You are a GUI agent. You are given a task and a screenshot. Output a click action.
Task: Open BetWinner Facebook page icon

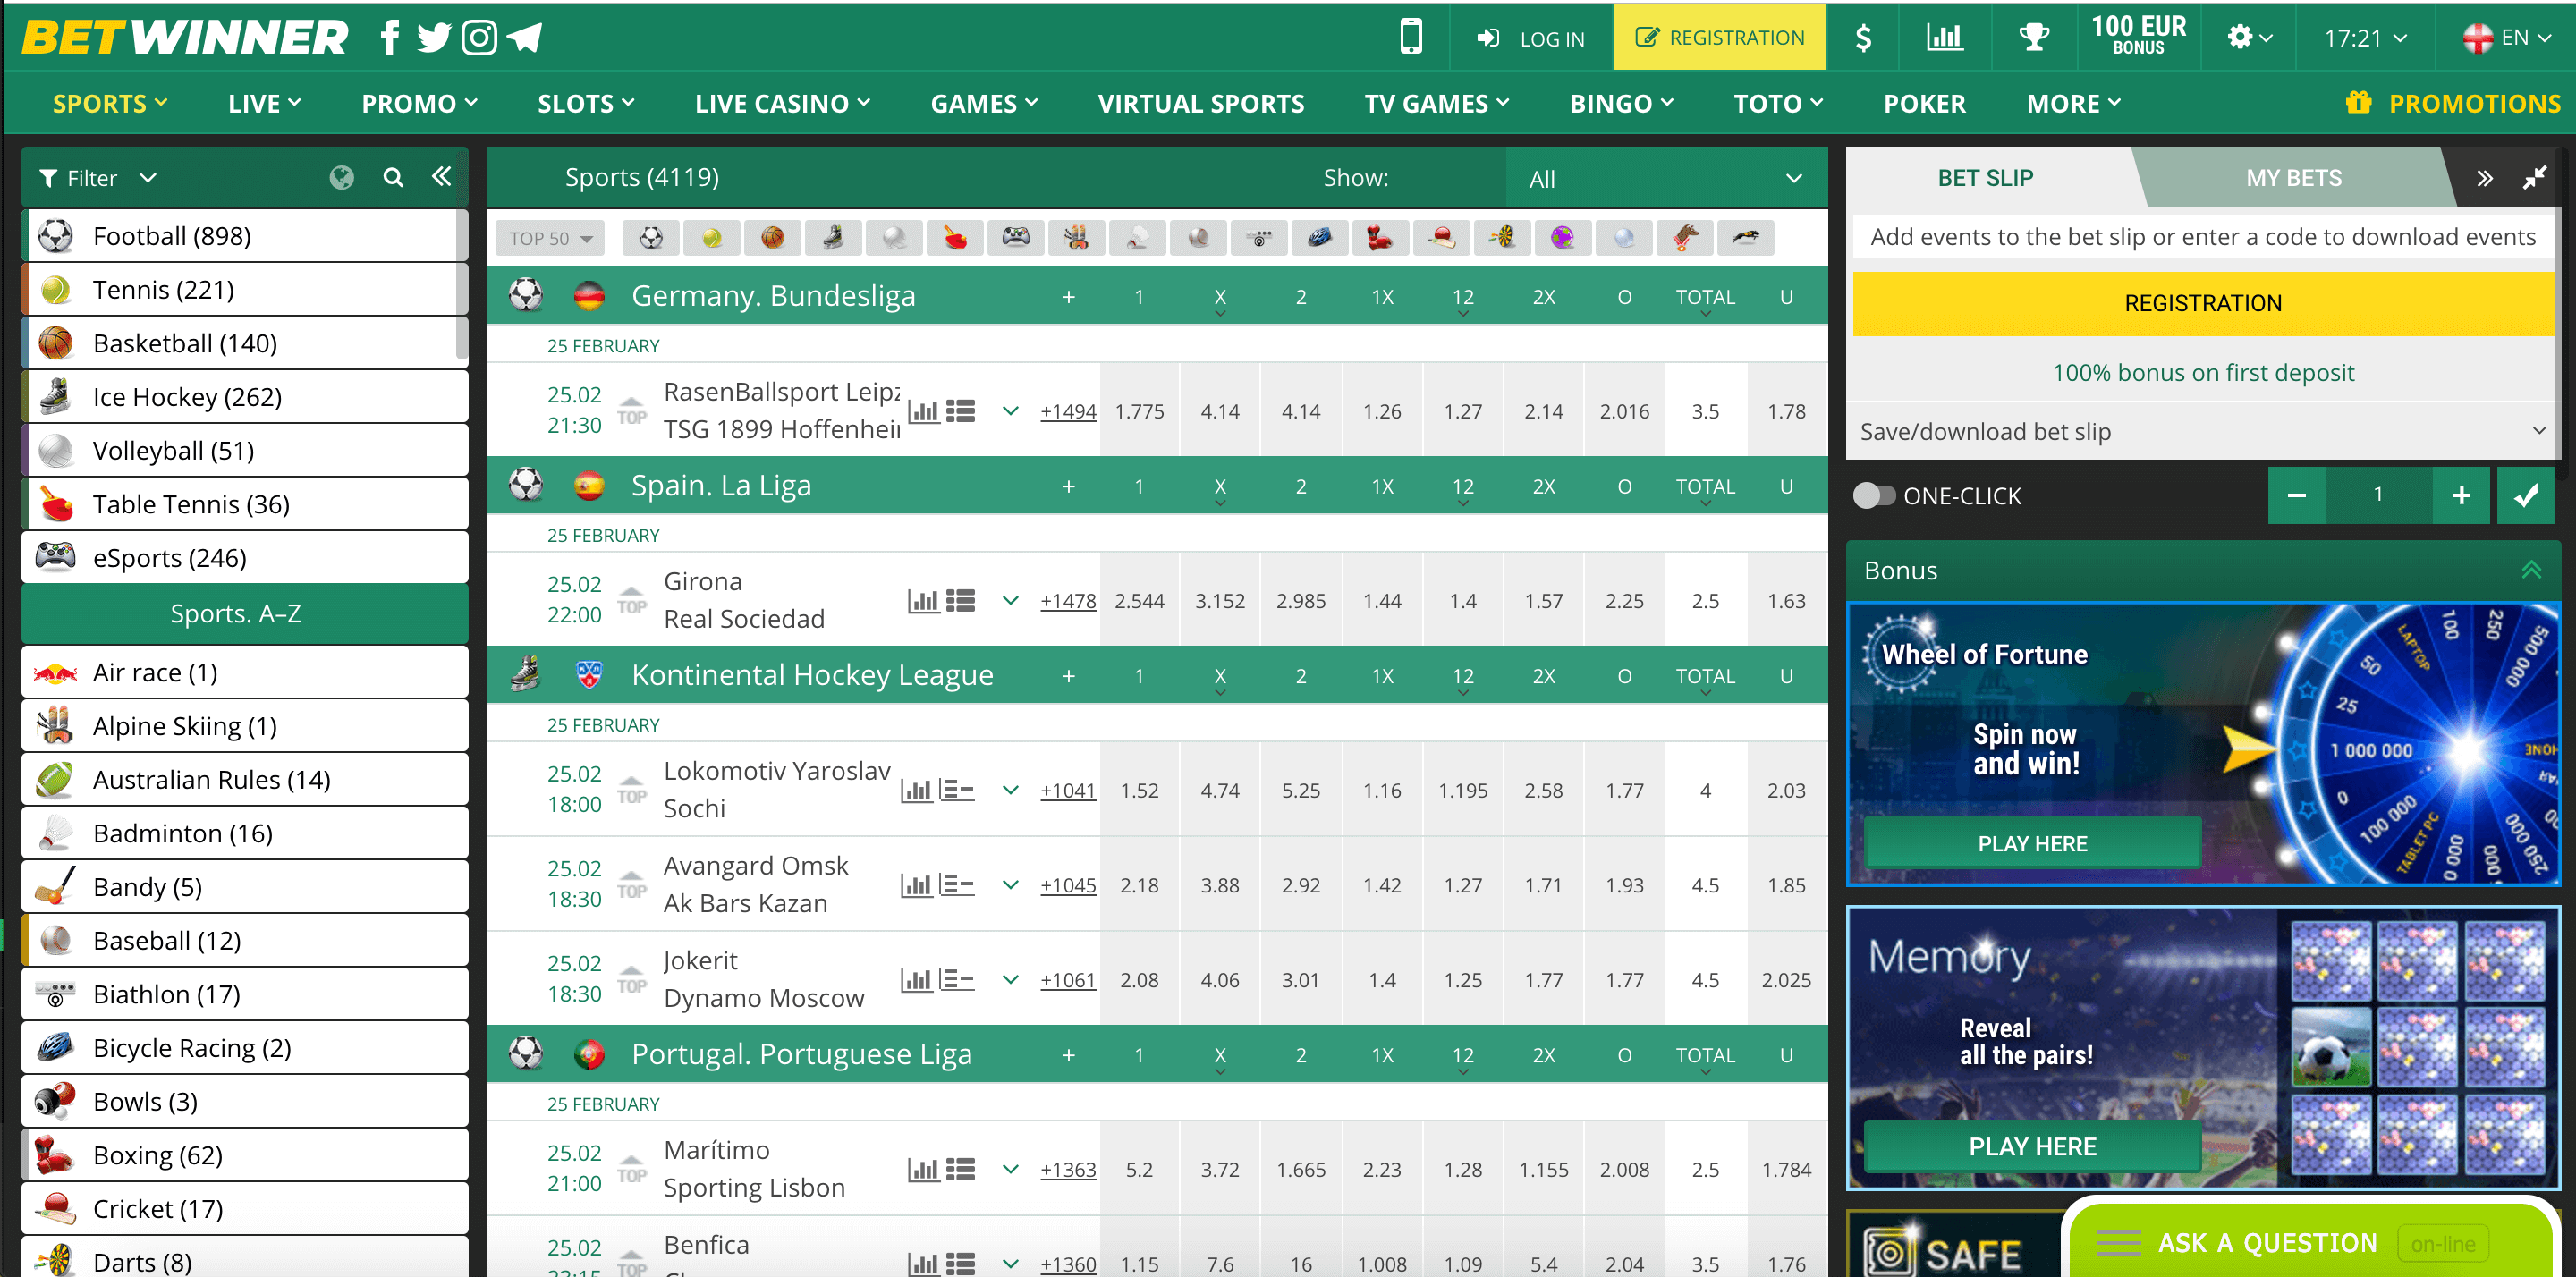click(x=390, y=38)
